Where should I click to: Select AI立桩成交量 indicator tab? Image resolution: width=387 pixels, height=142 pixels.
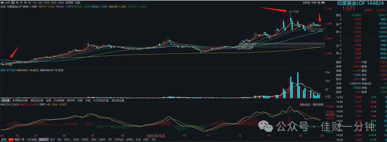[x=101, y=101]
